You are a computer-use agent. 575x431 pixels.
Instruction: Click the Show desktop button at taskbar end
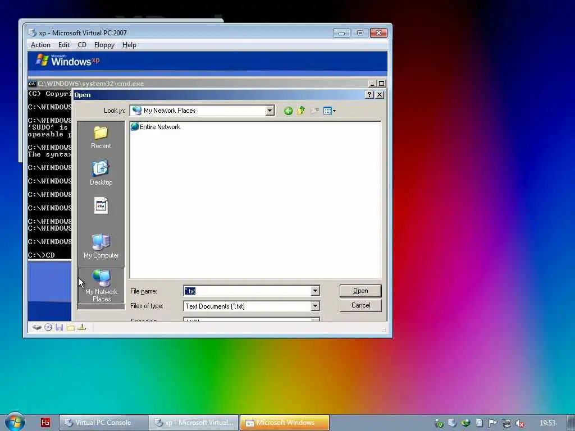tap(571, 423)
